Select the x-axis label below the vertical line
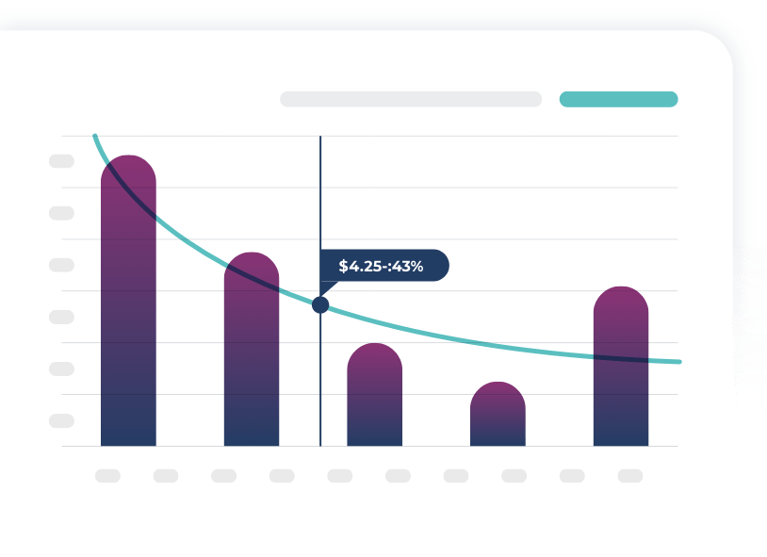This screenshot has height=557, width=767. [339, 476]
